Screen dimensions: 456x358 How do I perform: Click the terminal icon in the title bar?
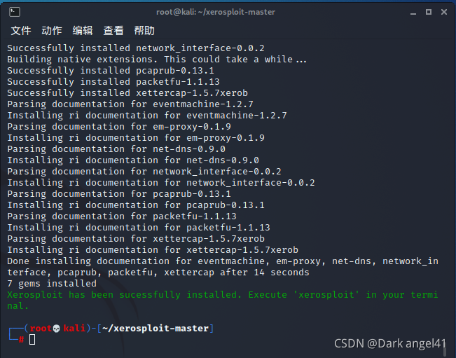pos(15,12)
